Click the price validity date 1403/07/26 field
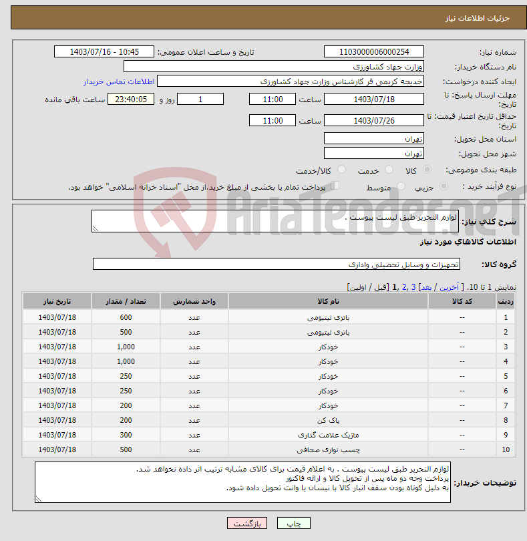 pos(374,120)
